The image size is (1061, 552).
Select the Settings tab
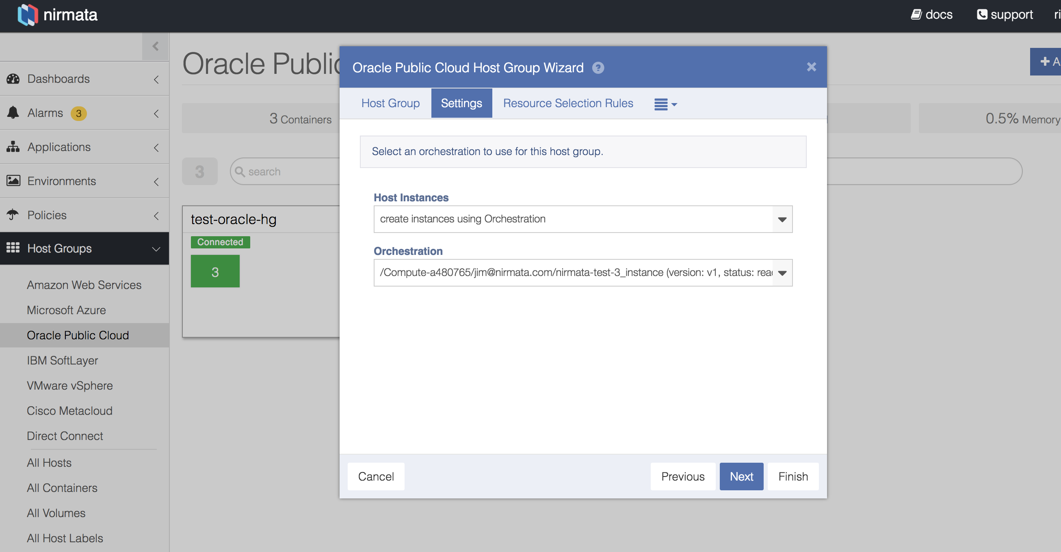(461, 103)
